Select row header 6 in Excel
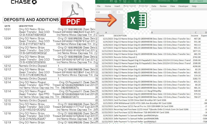Viewport: 207px width, 124px height. pyautogui.click(x=97, y=51)
